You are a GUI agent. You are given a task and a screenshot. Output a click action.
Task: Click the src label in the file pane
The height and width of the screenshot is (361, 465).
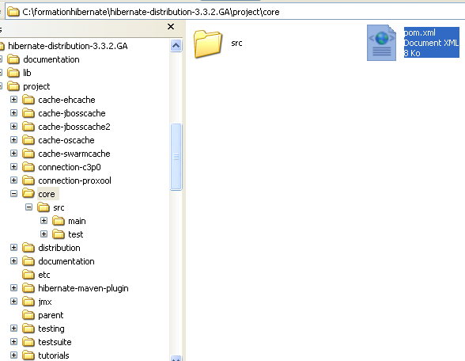point(236,43)
